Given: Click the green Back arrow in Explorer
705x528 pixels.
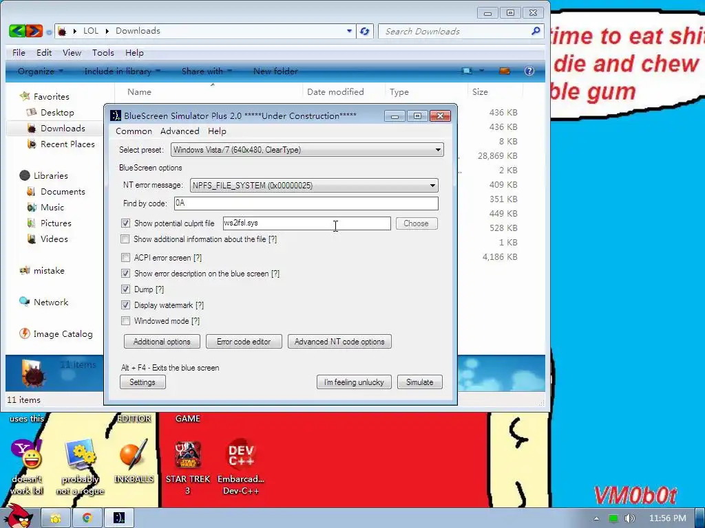Looking at the screenshot, I should (x=17, y=31).
